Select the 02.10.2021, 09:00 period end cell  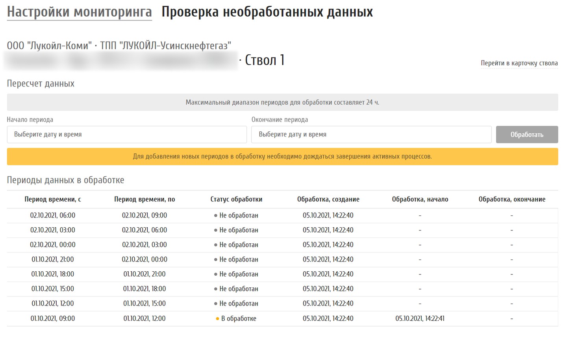[145, 215]
